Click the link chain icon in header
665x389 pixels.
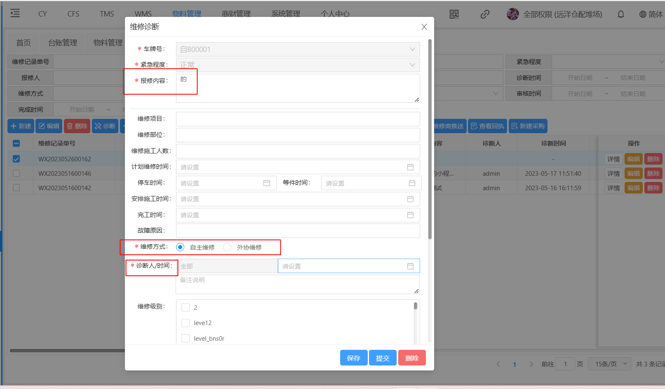click(x=485, y=14)
